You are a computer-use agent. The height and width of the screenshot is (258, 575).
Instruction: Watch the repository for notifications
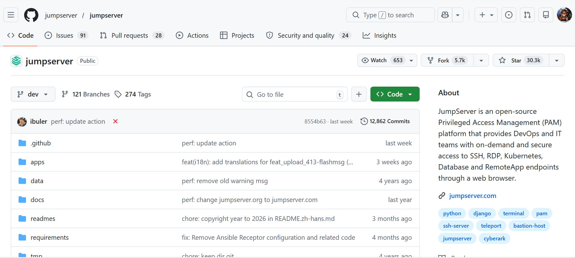[x=383, y=60]
